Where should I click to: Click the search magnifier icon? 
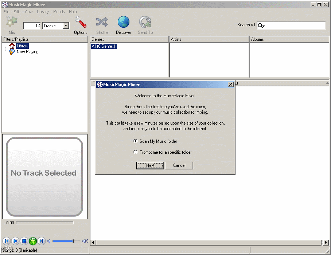pyautogui.click(x=260, y=25)
